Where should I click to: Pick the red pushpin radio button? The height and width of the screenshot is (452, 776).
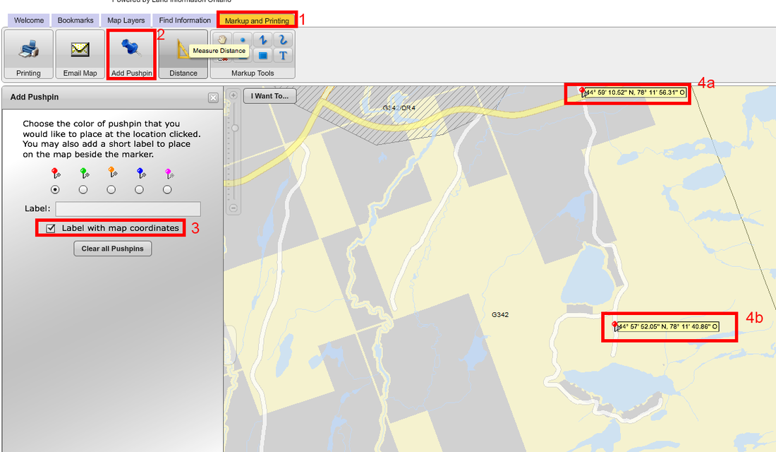55,189
